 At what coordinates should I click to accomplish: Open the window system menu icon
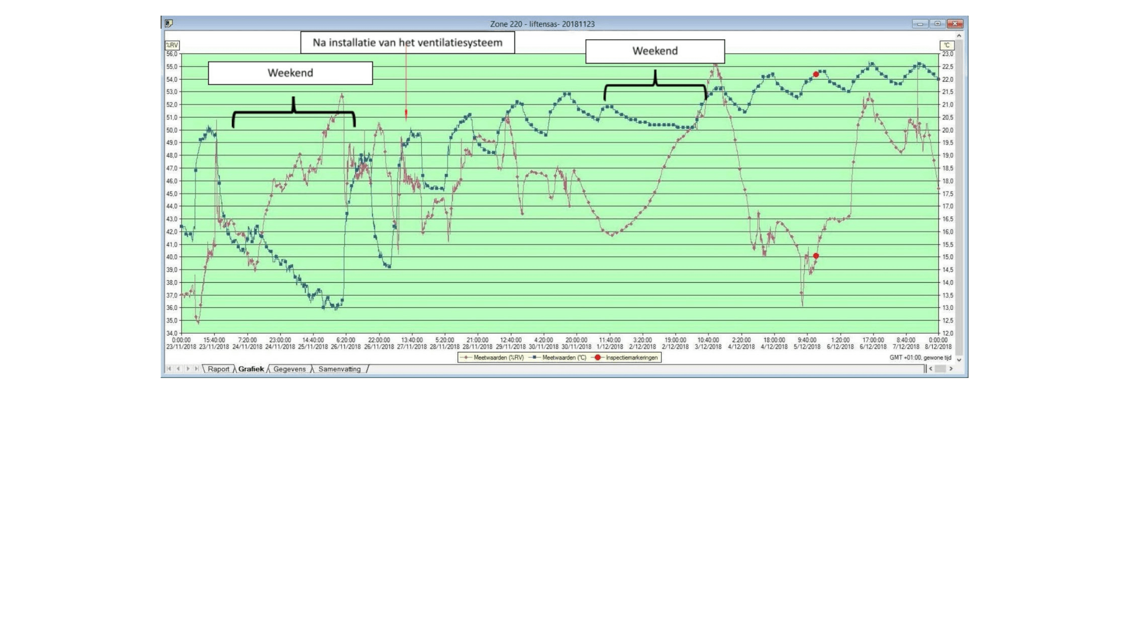[168, 23]
